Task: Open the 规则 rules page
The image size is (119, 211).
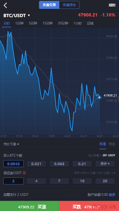Action: [x=112, y=5]
